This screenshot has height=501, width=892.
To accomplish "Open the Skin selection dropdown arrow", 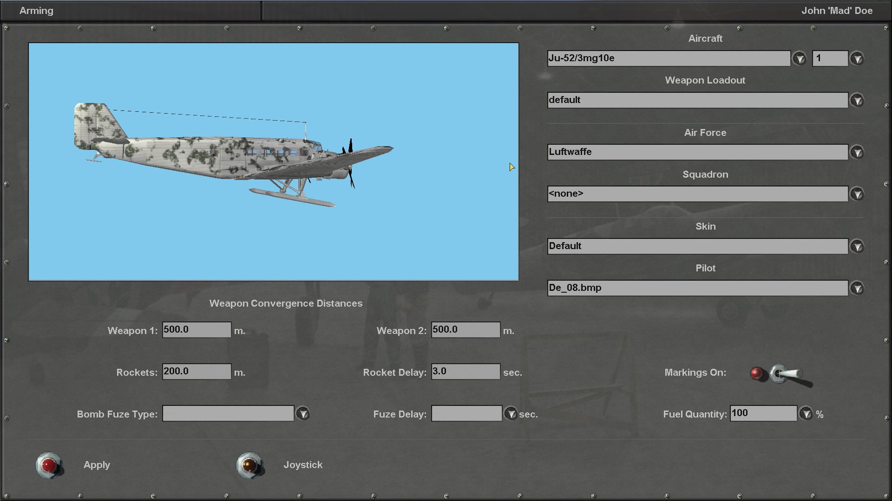I will (857, 246).
